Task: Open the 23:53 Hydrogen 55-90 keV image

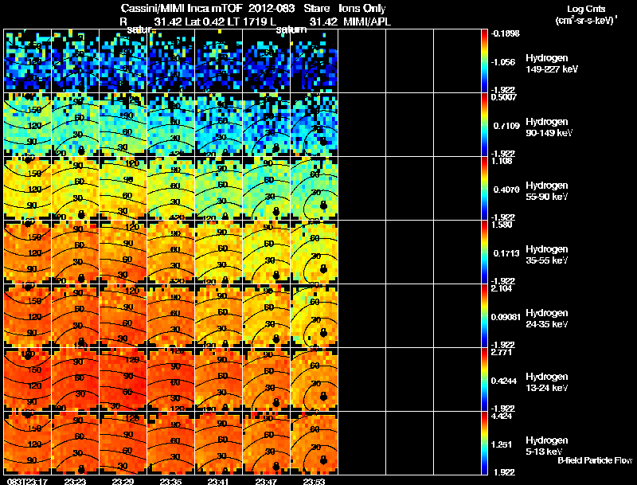Action: (x=314, y=189)
